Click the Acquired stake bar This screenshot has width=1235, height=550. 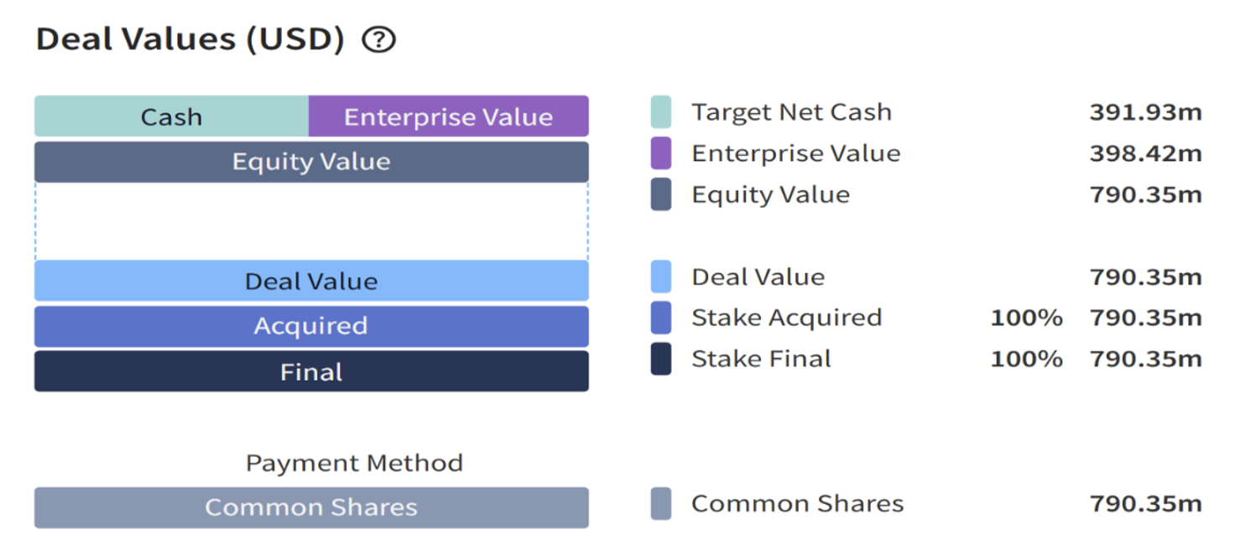311,325
